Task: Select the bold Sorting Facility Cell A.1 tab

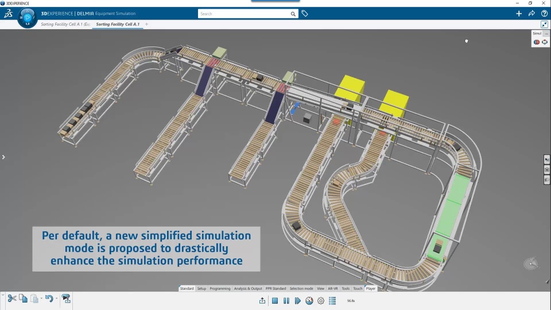Action: tap(118, 24)
